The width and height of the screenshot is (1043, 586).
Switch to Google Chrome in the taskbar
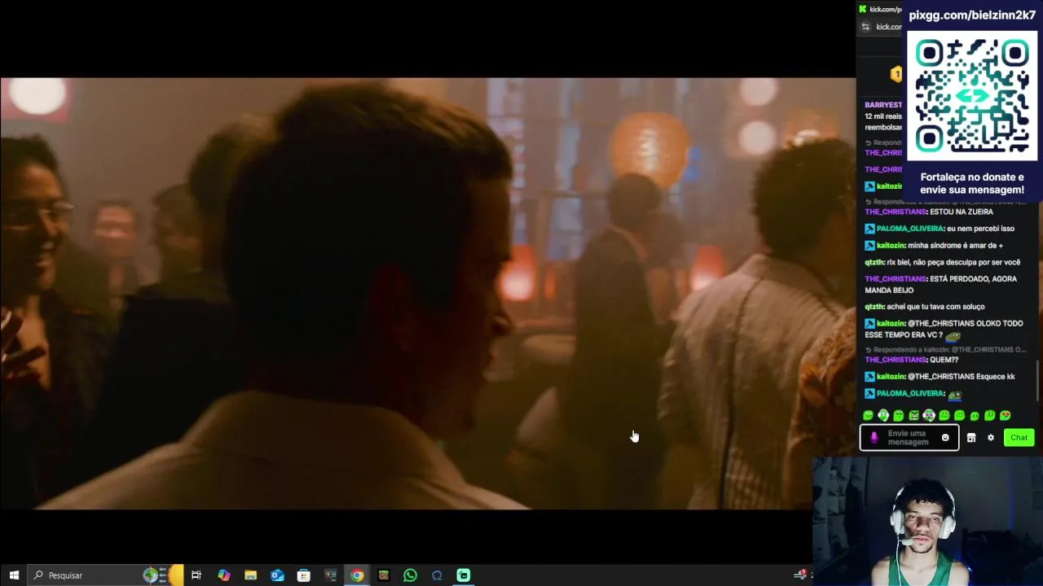point(357,575)
